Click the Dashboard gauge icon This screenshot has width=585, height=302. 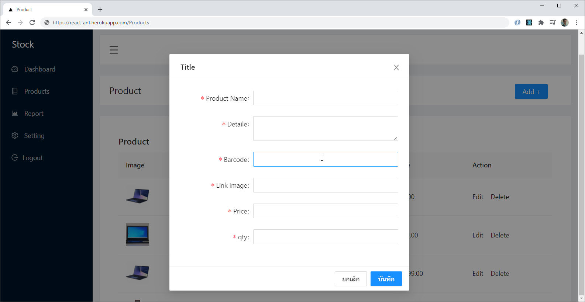15,69
